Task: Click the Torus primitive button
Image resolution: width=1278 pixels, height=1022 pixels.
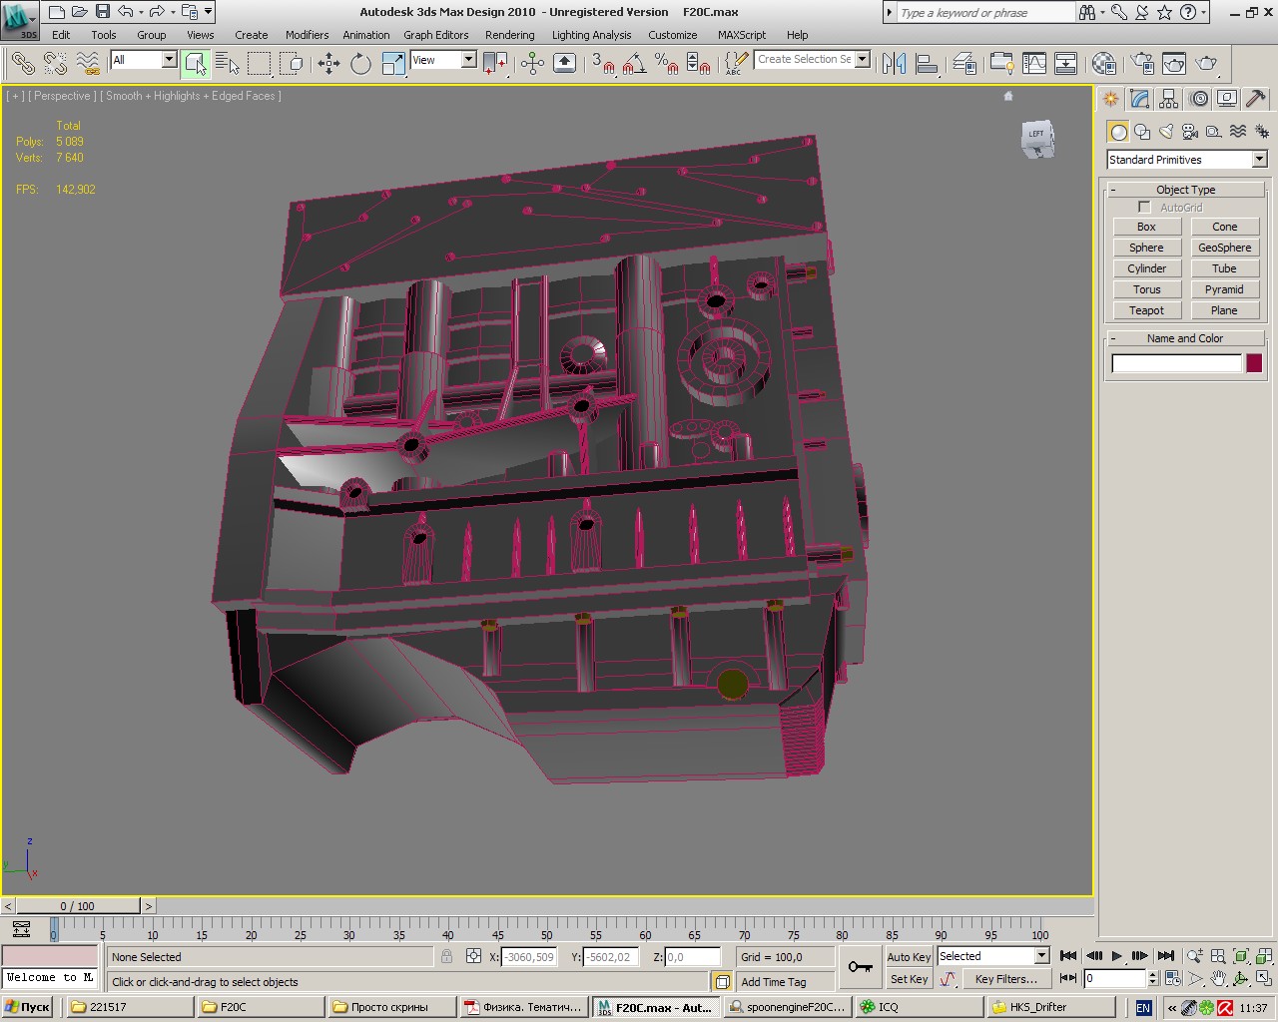Action: 1146,289
